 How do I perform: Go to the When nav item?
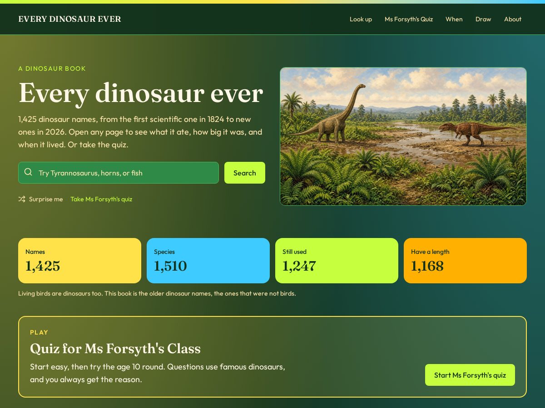454,19
